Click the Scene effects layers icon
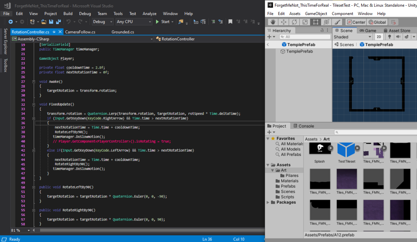 pos(407,37)
